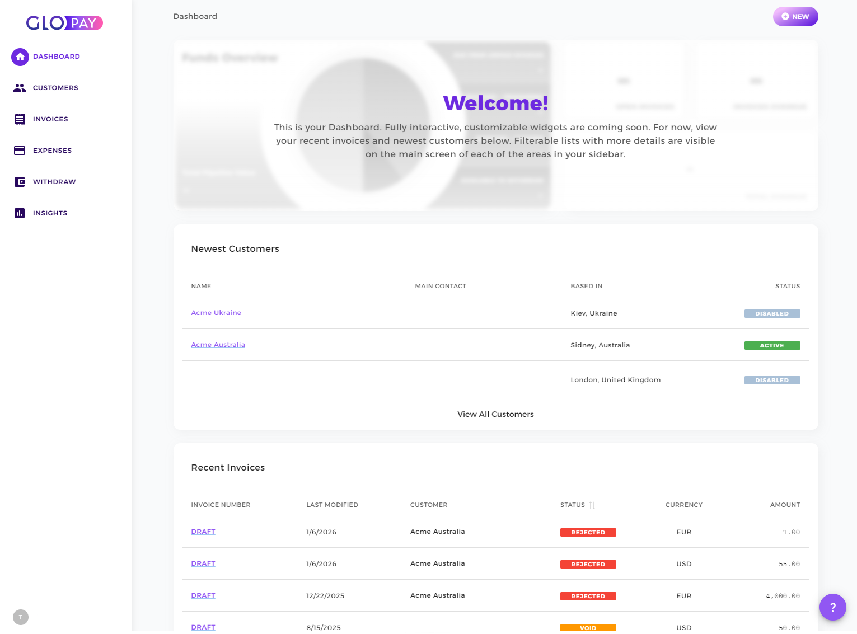Open the user avatar at bottom left
Viewport: 857px width, 634px height.
21,617
